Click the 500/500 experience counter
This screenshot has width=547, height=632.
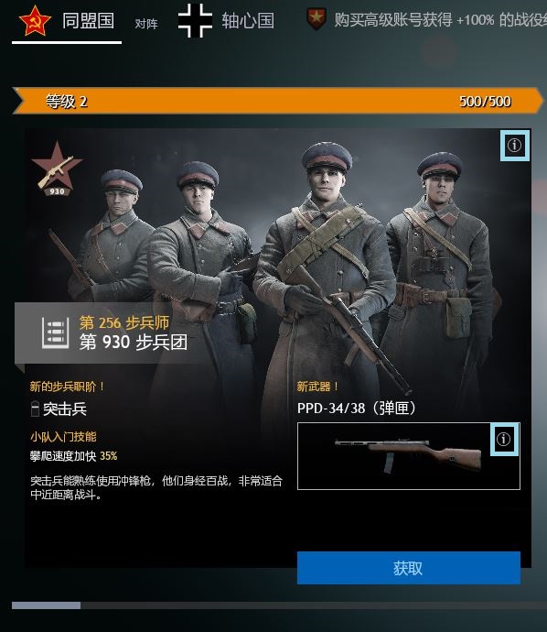click(485, 101)
